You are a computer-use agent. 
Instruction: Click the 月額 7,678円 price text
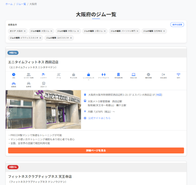pos(101,112)
